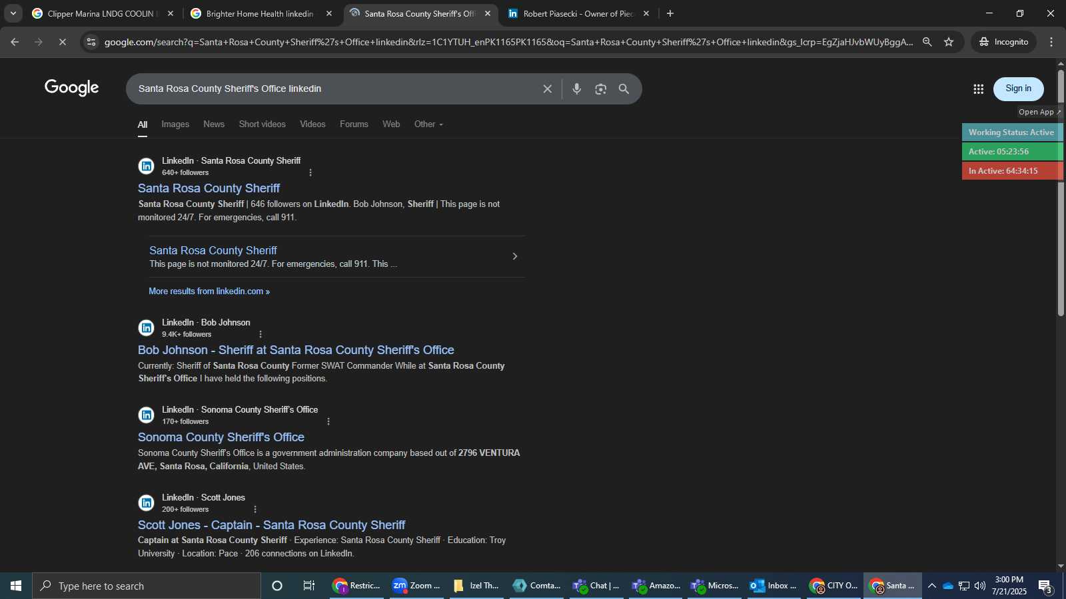The height and width of the screenshot is (599, 1066).
Task: Click Windows taskbar search box
Action: (147, 586)
